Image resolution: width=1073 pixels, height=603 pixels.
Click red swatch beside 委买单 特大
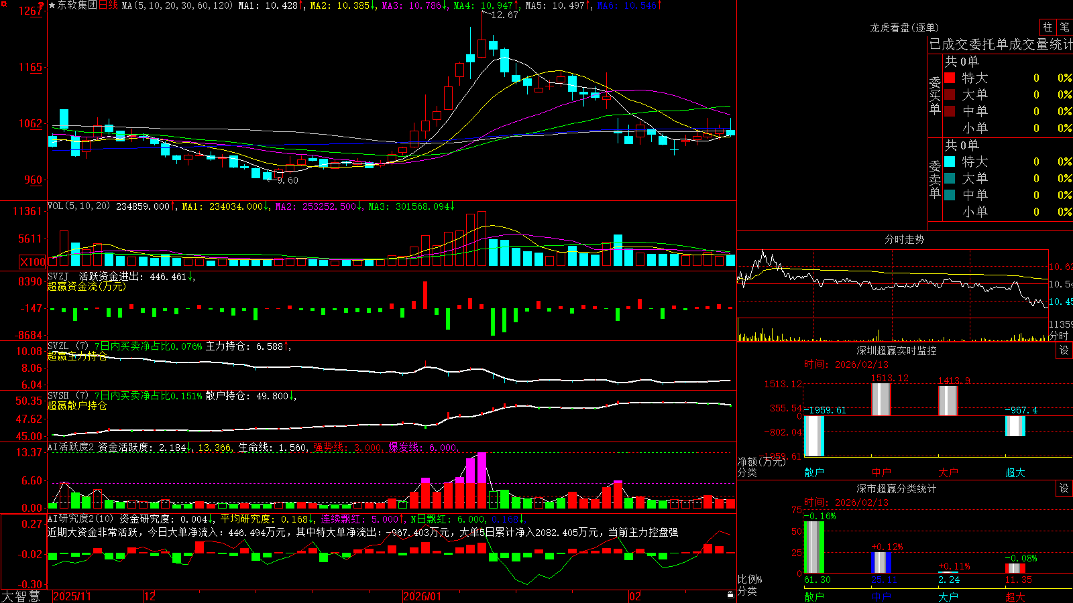[x=950, y=78]
